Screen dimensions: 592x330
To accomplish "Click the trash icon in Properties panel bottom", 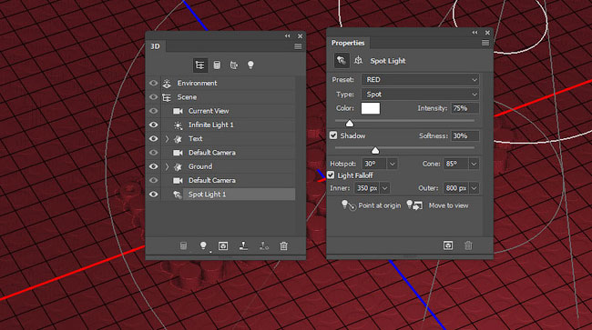I will tap(468, 245).
